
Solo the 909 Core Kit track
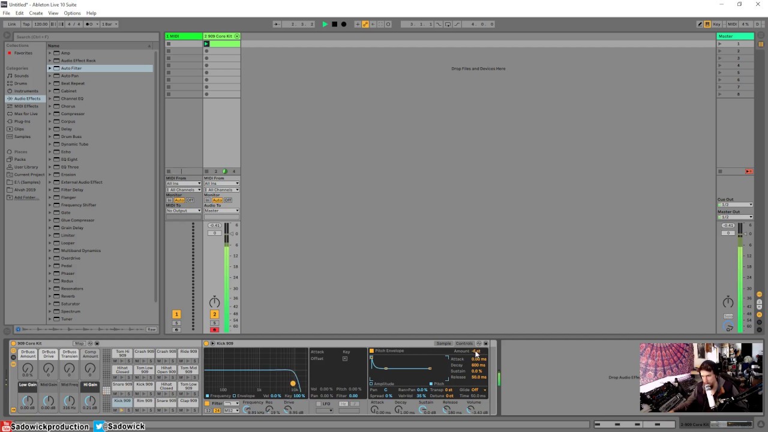click(214, 323)
